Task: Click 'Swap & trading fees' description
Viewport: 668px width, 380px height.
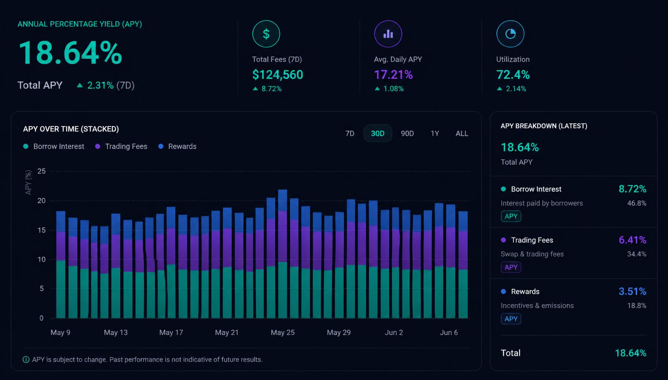Action: (x=532, y=254)
